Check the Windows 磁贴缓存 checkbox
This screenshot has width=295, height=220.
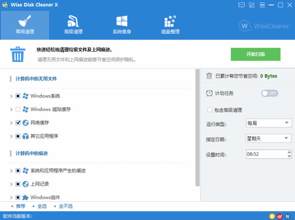18,110
